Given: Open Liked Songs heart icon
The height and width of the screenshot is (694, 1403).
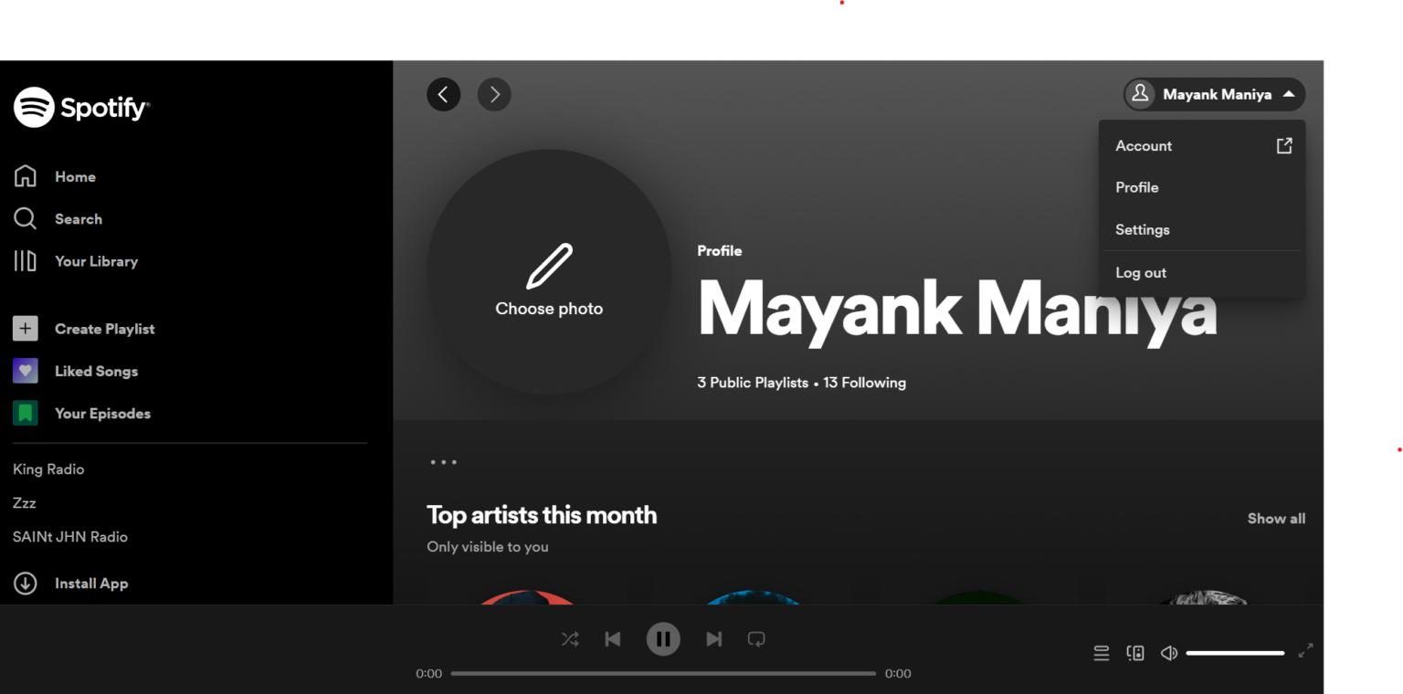Looking at the screenshot, I should pos(26,371).
